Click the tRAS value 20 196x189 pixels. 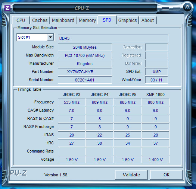coord(72,135)
